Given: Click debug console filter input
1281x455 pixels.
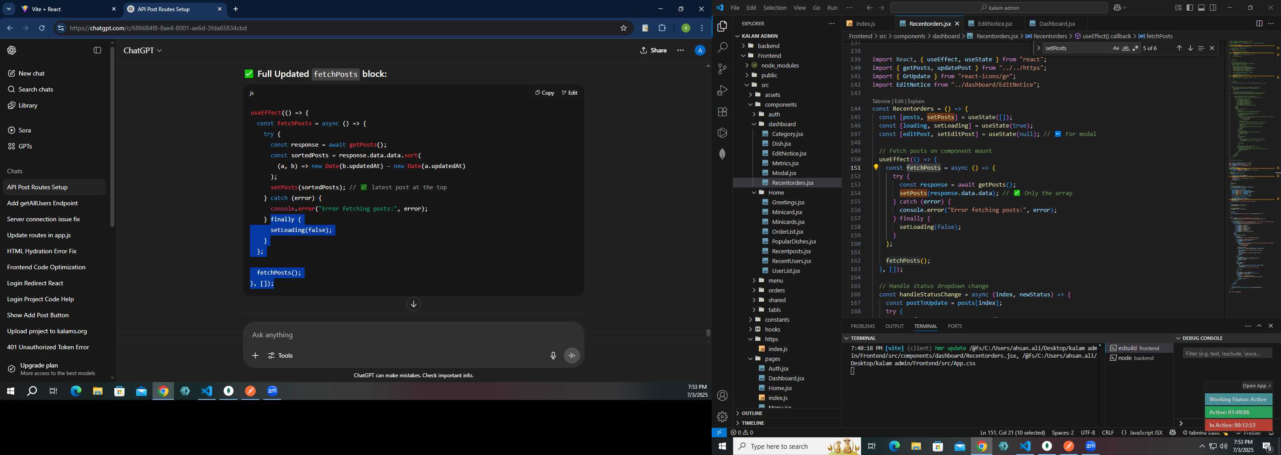Looking at the screenshot, I should click(x=1227, y=353).
